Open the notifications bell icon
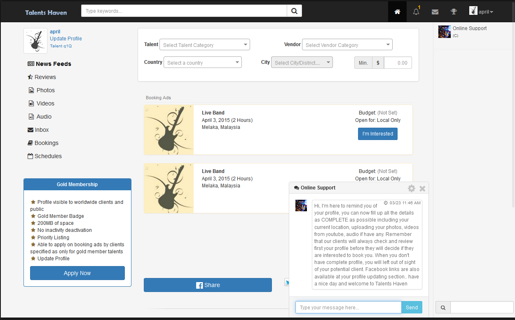This screenshot has height=320, width=515. 416,12
